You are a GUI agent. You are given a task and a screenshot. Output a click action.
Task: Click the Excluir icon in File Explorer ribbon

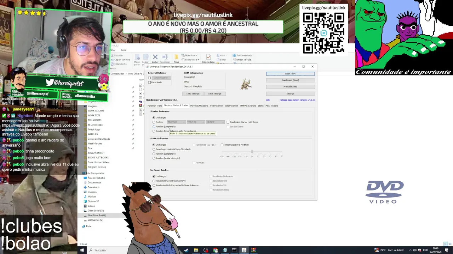tap(155, 57)
